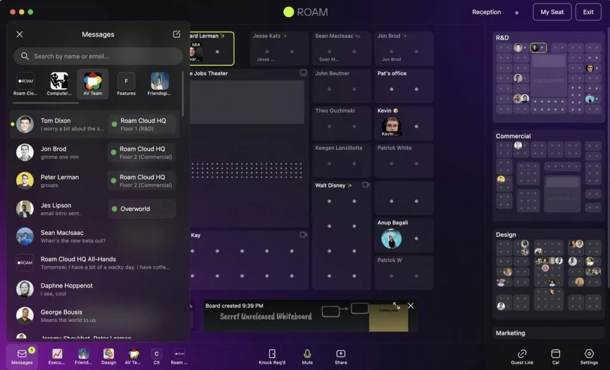Go to Reception
The image size is (610, 370).
[486, 12]
